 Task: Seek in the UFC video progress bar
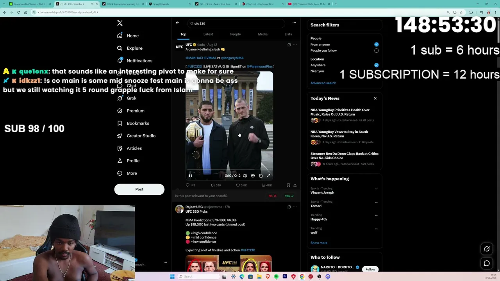pos(229,169)
